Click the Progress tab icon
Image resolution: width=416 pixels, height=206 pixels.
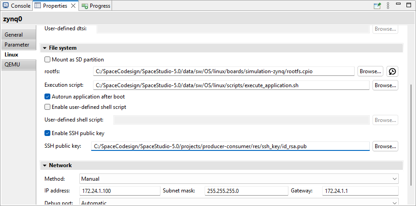click(x=85, y=6)
